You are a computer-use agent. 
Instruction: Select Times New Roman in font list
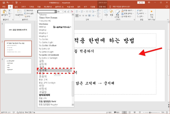click(x=48, y=18)
